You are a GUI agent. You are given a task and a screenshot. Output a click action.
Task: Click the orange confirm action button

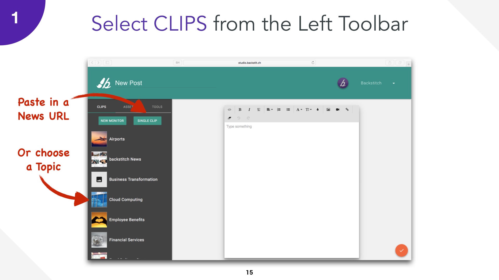click(x=401, y=250)
